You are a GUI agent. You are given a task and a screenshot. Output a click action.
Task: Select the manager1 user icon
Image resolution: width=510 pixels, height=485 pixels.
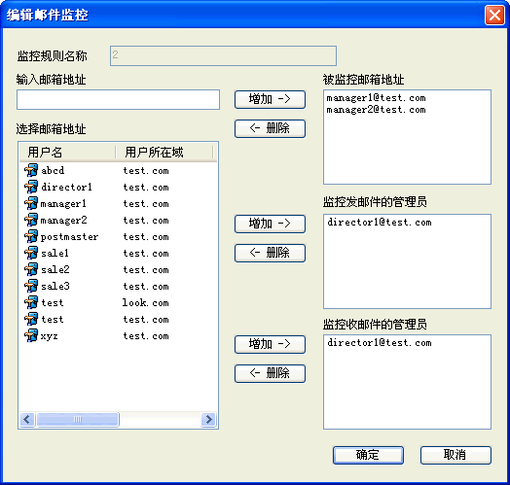click(x=31, y=204)
